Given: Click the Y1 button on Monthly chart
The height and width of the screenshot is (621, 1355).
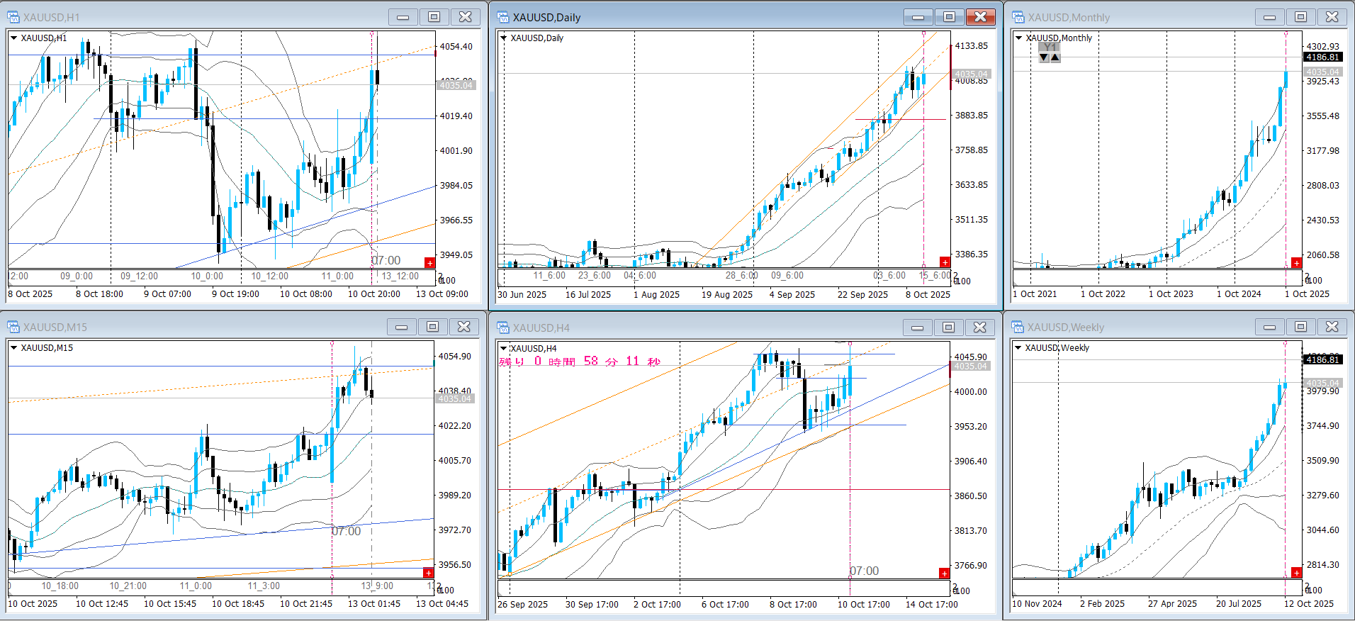Looking at the screenshot, I should [x=1050, y=47].
